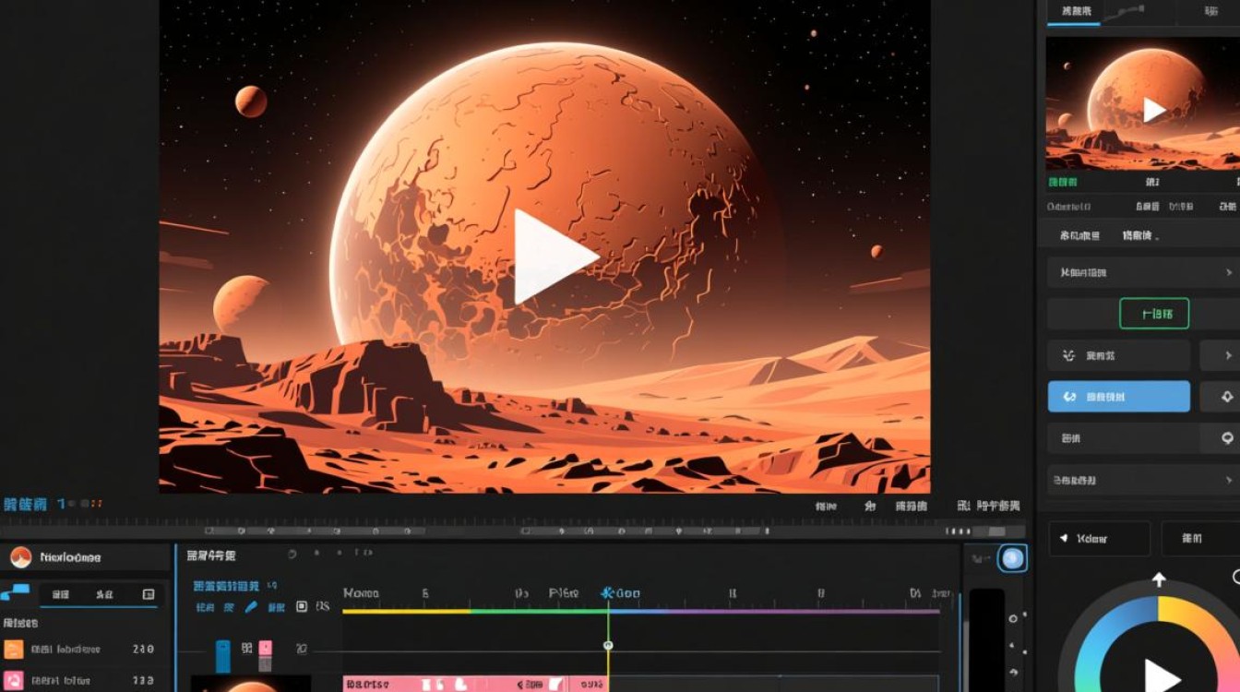1240x692 pixels.
Task: Open the first tab in left panel tab strip
Action: 61,595
